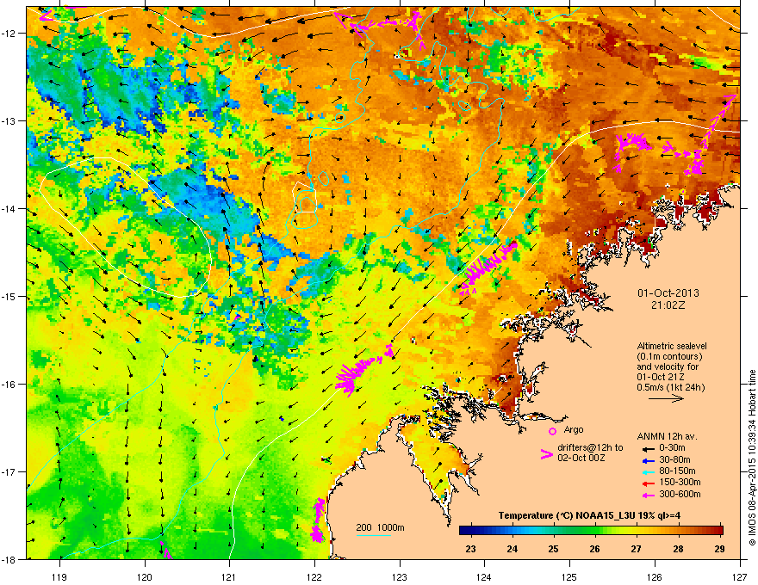Click the cyan arrow beside 80-150m

click(648, 471)
